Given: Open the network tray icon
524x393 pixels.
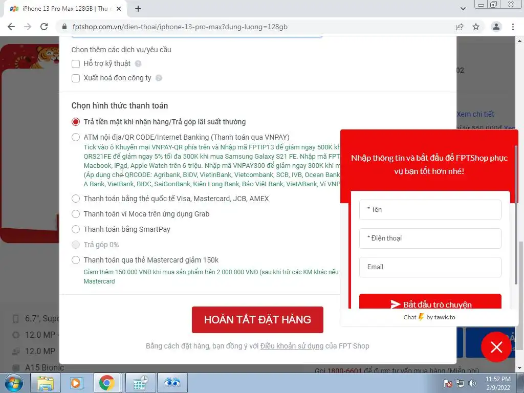Looking at the screenshot, I should tap(460, 383).
